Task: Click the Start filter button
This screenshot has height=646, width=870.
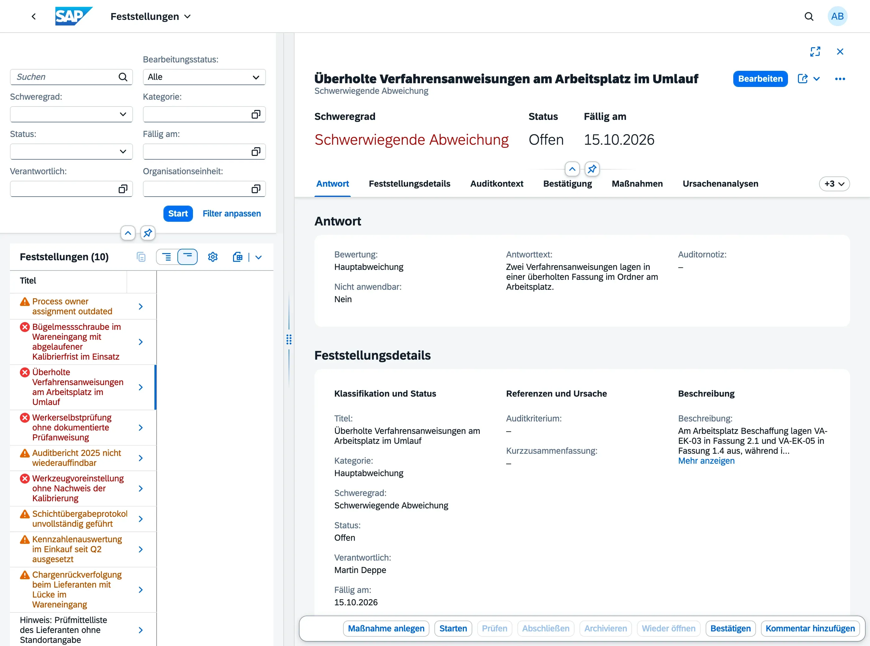Action: (178, 213)
